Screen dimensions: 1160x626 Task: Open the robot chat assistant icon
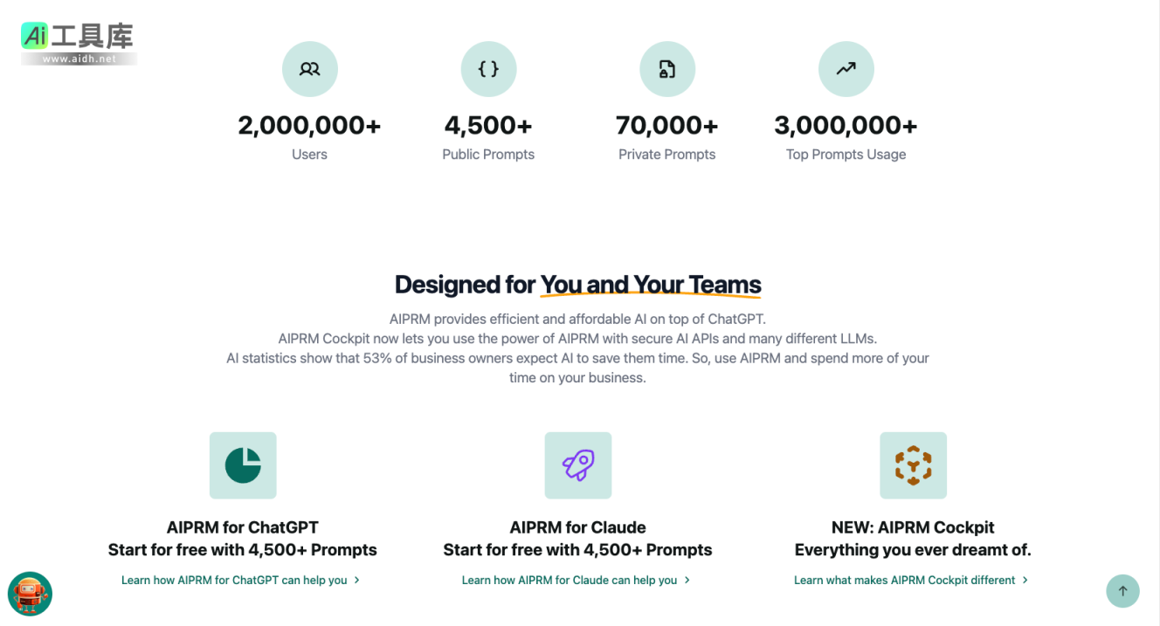[x=30, y=594]
